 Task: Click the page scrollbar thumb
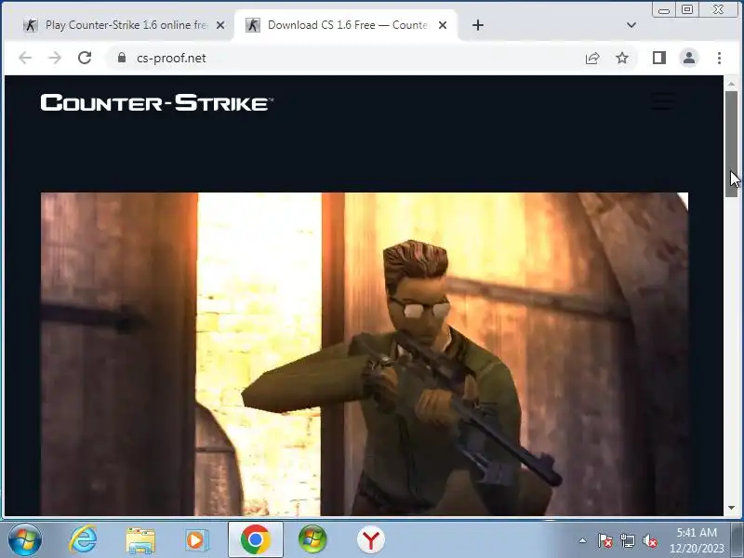(x=731, y=144)
